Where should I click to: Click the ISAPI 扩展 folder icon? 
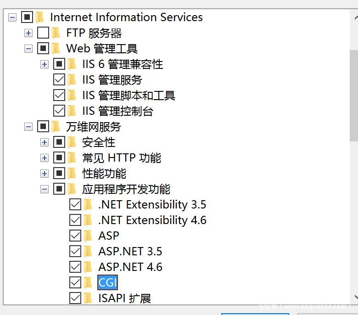tap(88, 298)
